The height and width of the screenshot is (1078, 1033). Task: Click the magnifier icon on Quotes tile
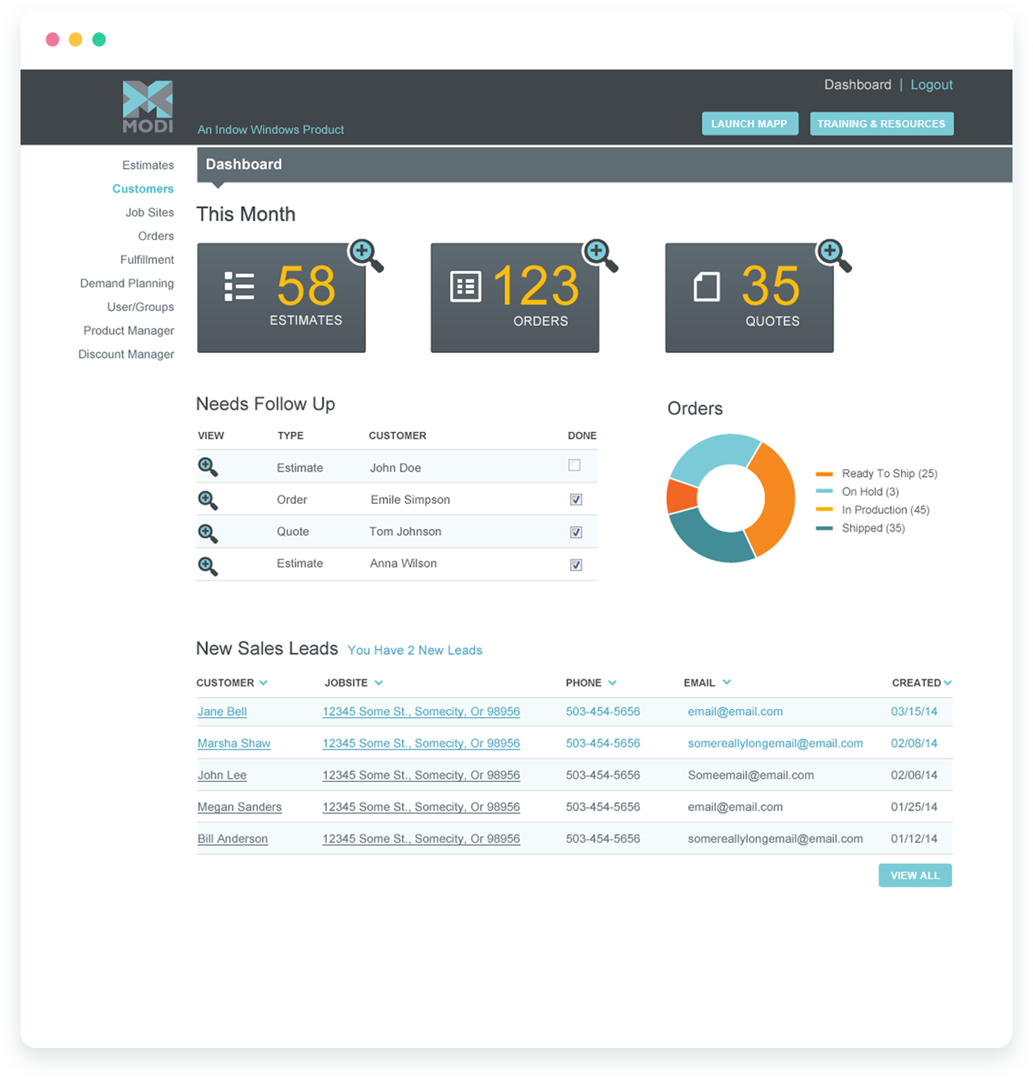click(x=833, y=254)
